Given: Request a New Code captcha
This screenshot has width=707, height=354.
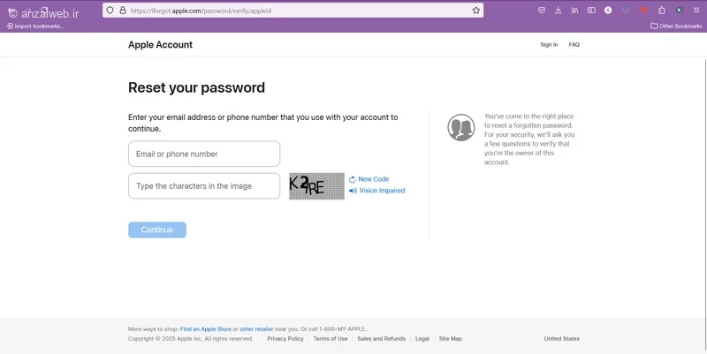Looking at the screenshot, I should point(373,179).
